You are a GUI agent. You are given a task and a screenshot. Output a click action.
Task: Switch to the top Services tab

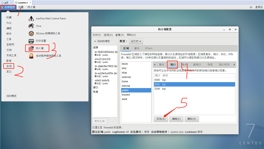point(137,49)
